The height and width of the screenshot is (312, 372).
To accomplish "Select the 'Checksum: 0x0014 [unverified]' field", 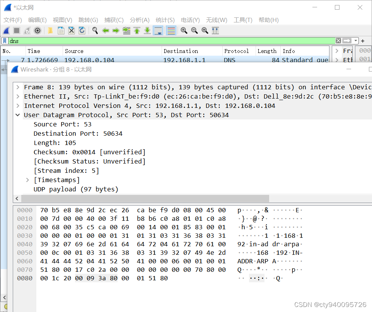I will point(89,152).
